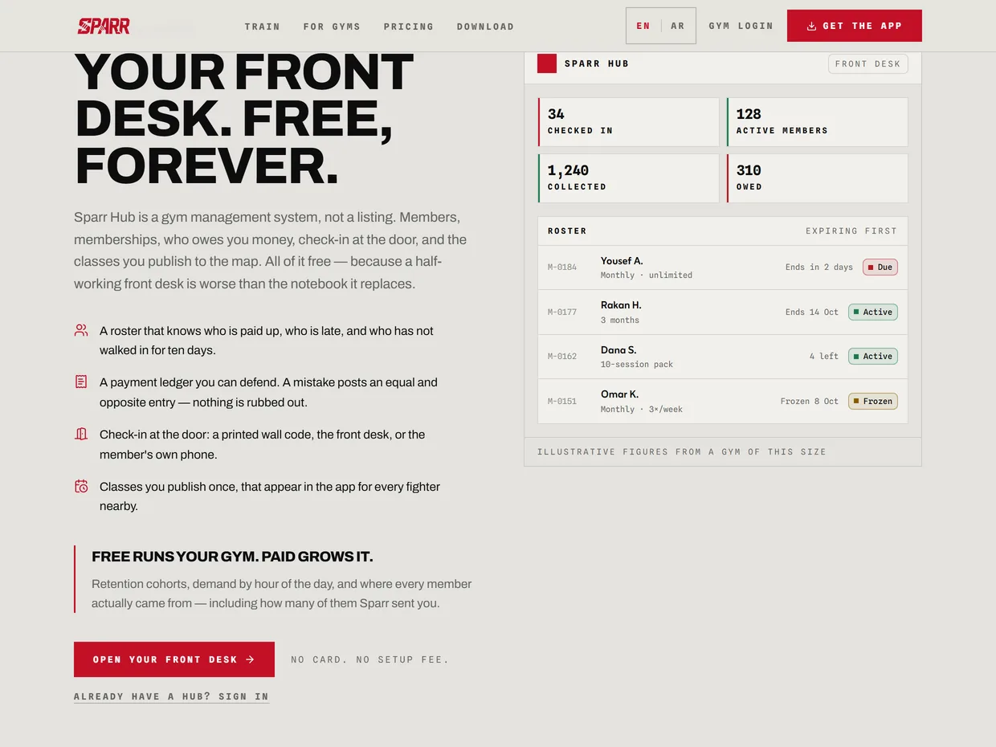Viewport: 996px width, 747px height.
Task: Select the 34 Checked In card
Action: [x=629, y=122]
